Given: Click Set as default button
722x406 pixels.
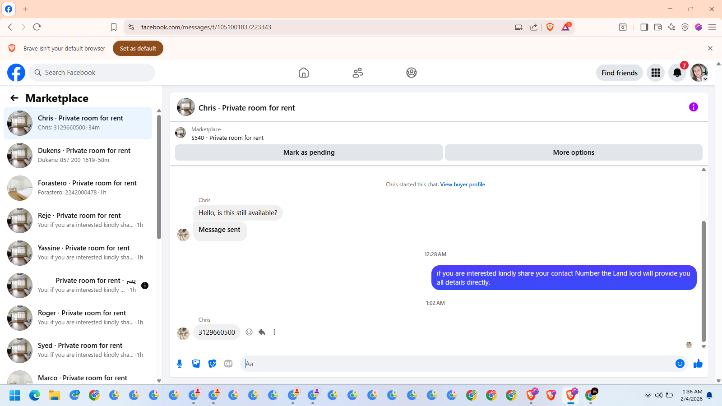Looking at the screenshot, I should (x=138, y=48).
